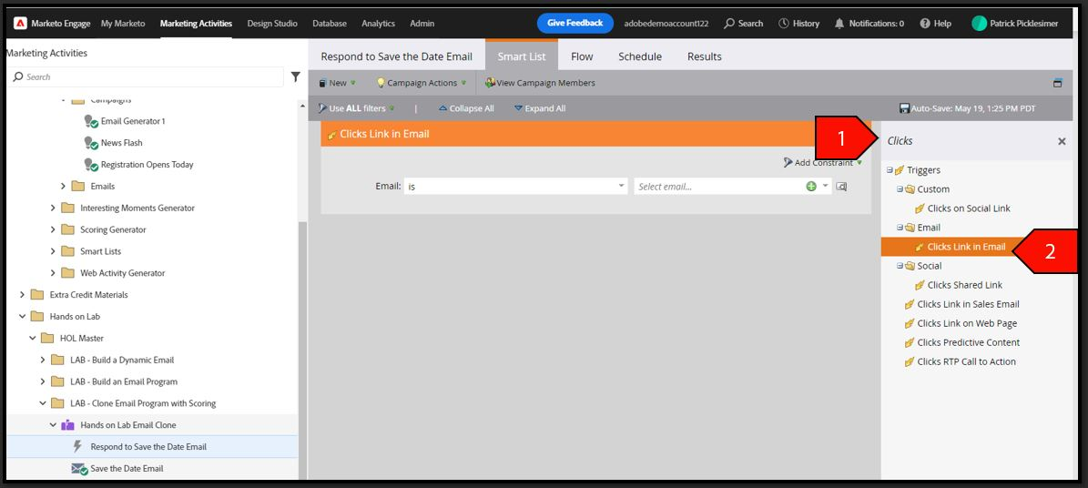Image resolution: width=1088 pixels, height=488 pixels.
Task: Collapse the Triggers tree node
Action: point(890,170)
